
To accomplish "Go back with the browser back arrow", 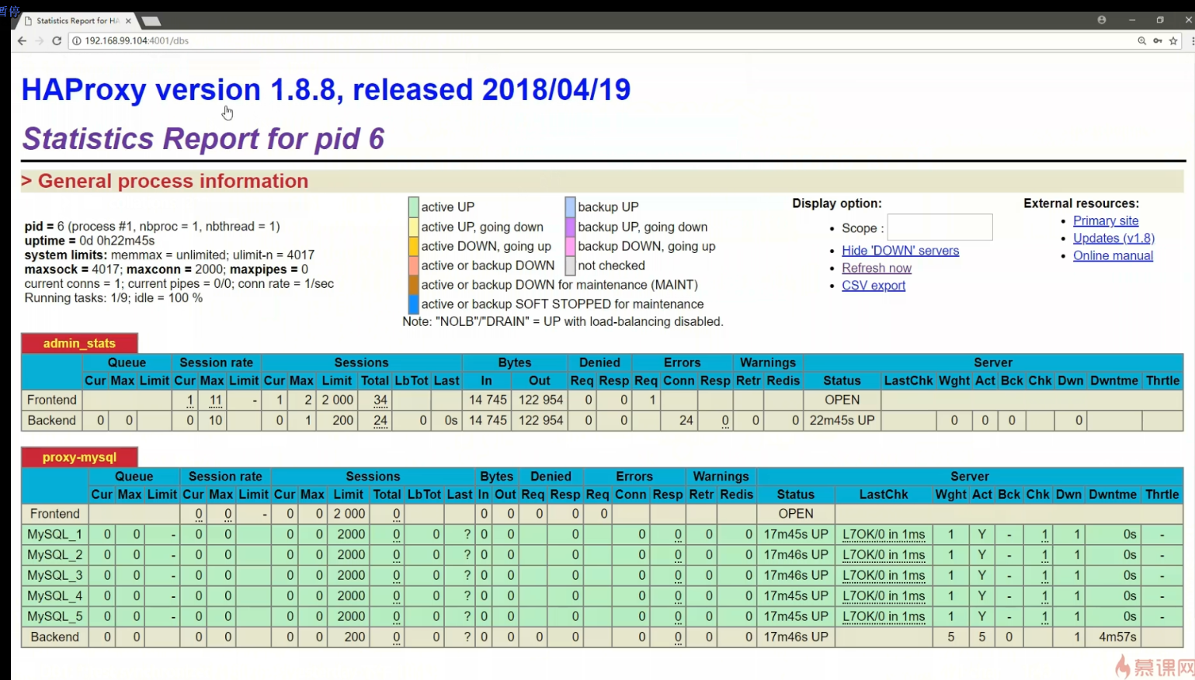I will [x=22, y=40].
